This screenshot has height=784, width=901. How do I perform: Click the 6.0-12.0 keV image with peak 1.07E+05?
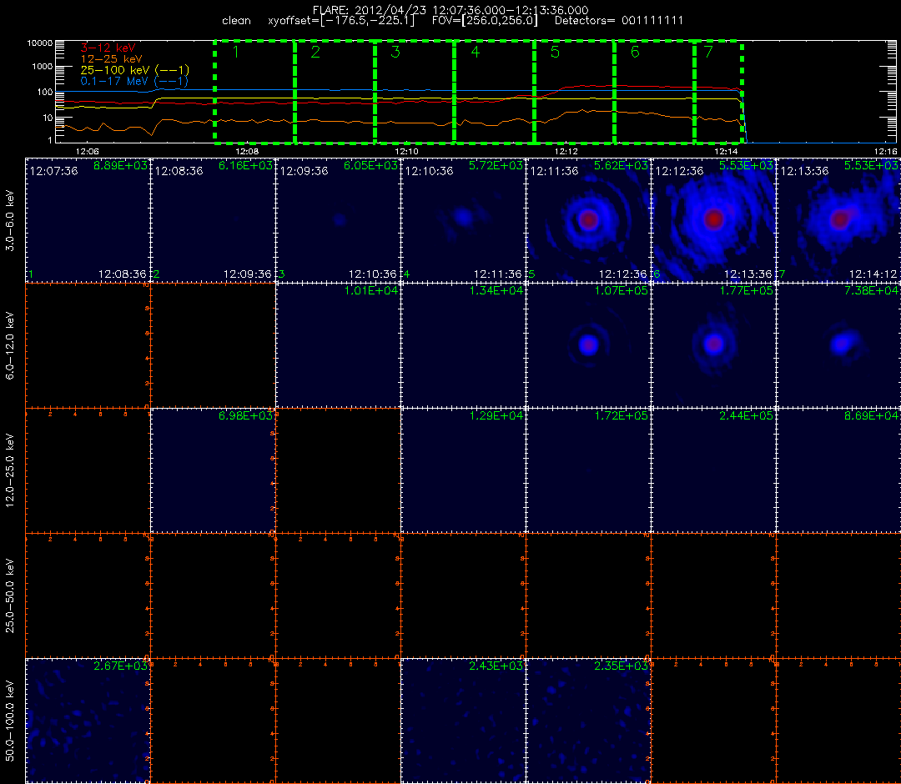(x=588, y=346)
